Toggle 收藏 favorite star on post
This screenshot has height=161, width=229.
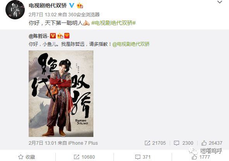tap(27, 157)
